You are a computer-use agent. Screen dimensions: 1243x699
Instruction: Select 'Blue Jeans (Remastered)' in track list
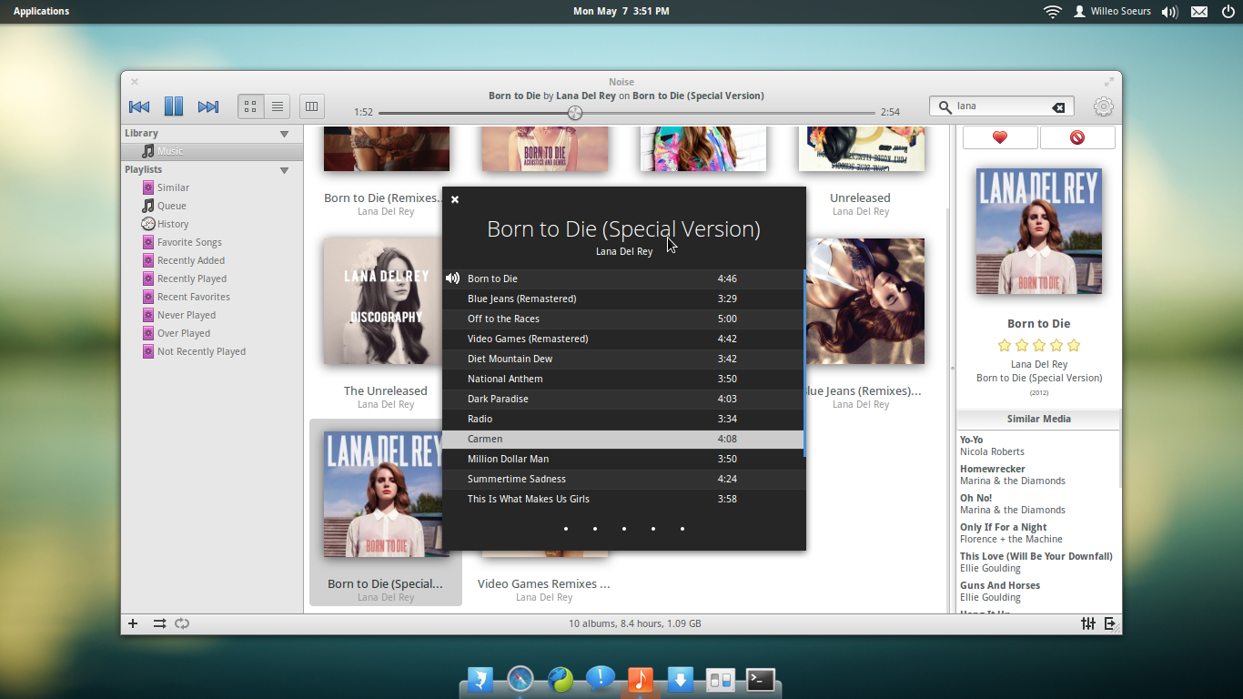coord(623,299)
